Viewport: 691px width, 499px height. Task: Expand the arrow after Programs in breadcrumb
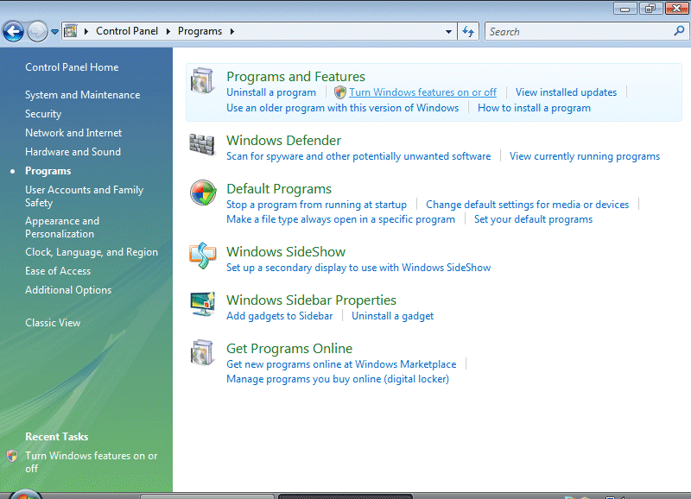[x=231, y=32]
